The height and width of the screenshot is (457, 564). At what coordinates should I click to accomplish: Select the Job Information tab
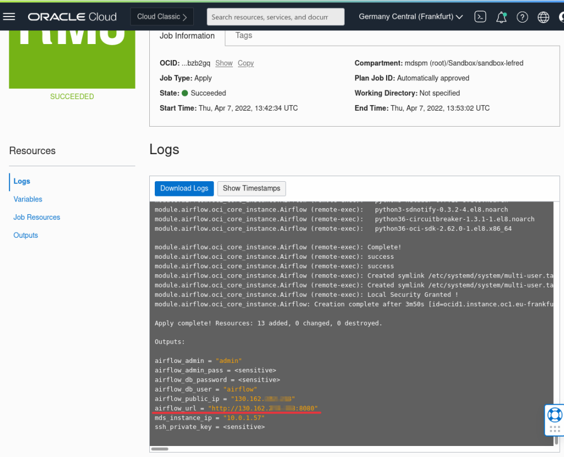click(187, 35)
